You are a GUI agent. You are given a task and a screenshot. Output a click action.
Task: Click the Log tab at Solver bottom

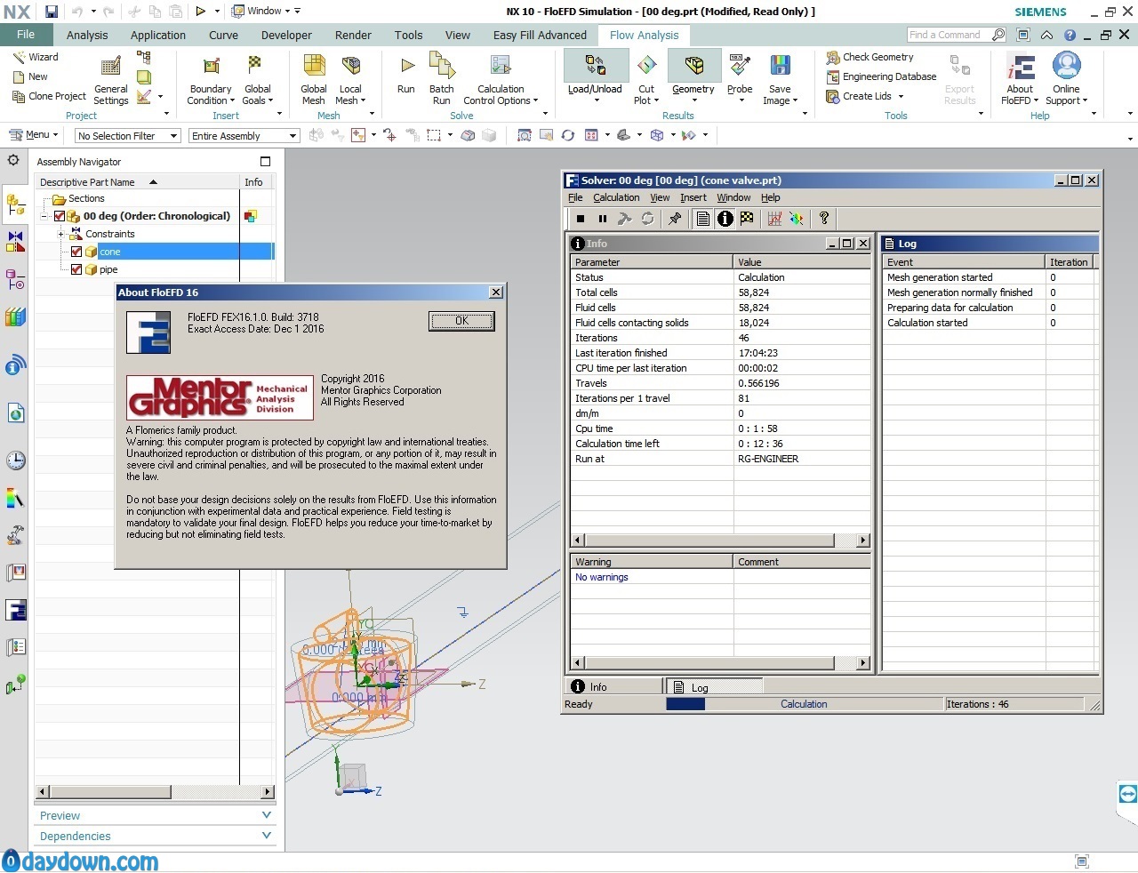(714, 686)
